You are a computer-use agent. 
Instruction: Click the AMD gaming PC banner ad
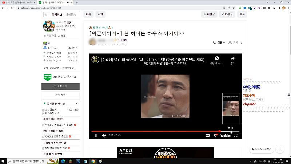166,152
